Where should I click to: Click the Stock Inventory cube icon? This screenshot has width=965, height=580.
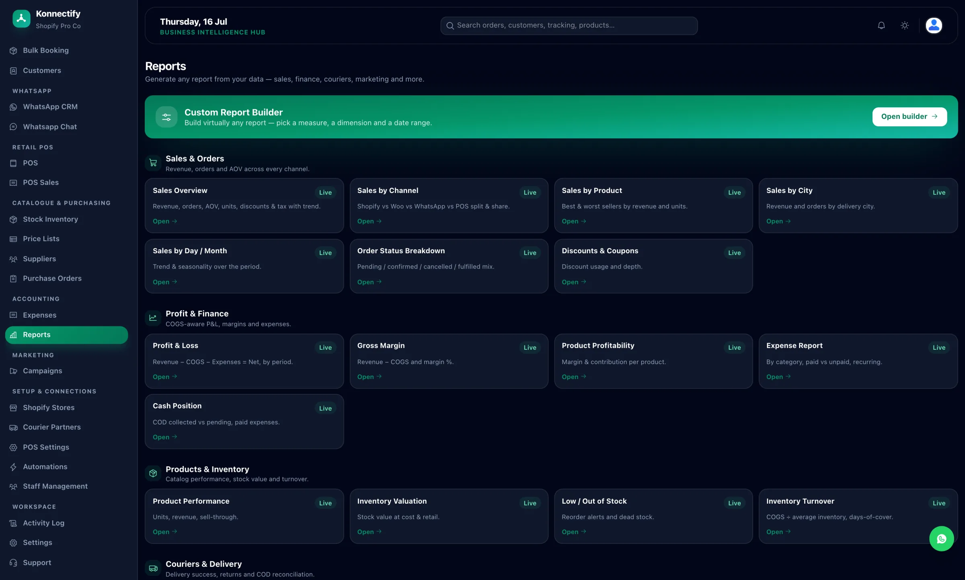tap(13, 219)
